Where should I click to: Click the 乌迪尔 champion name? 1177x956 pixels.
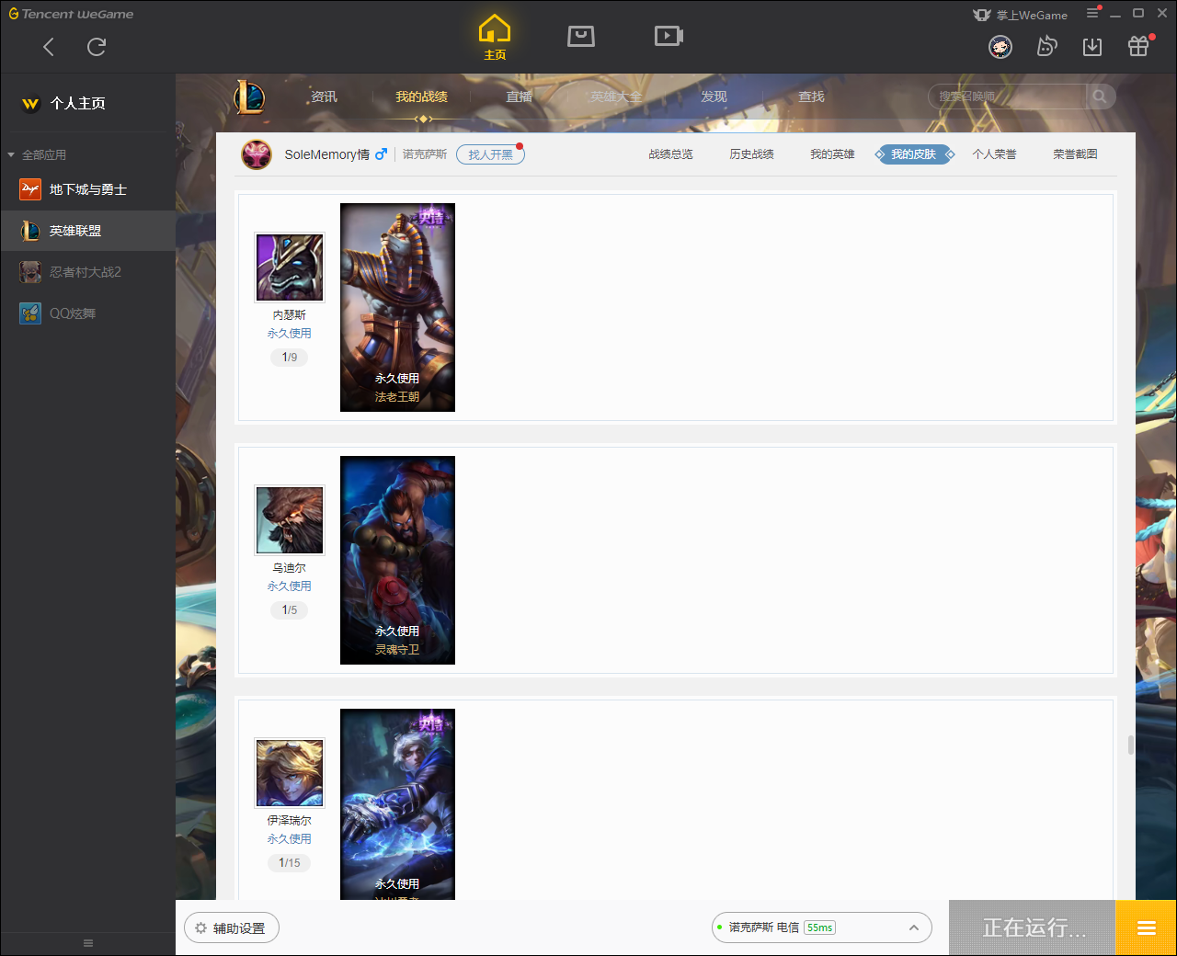click(290, 568)
